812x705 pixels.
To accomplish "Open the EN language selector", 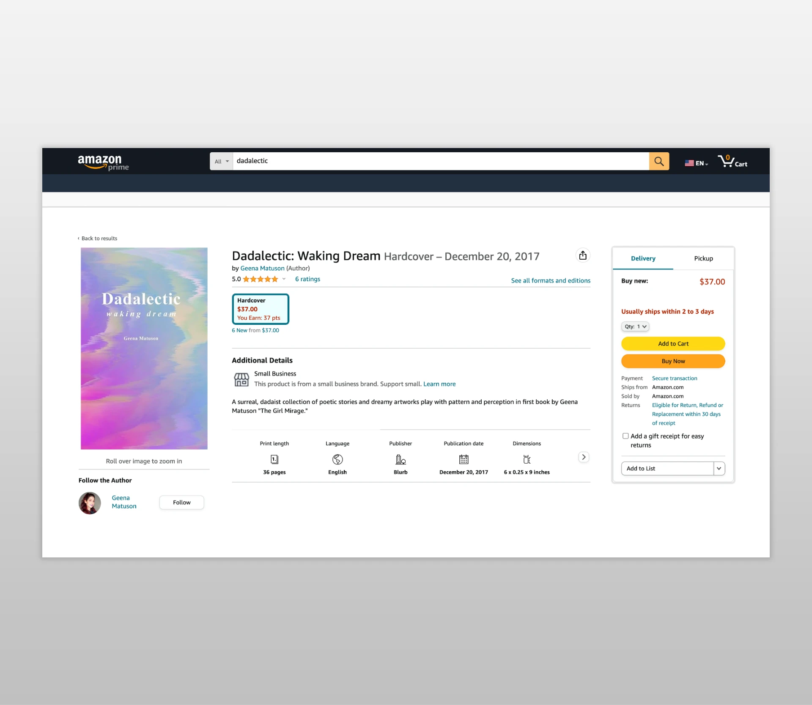I will pos(696,163).
